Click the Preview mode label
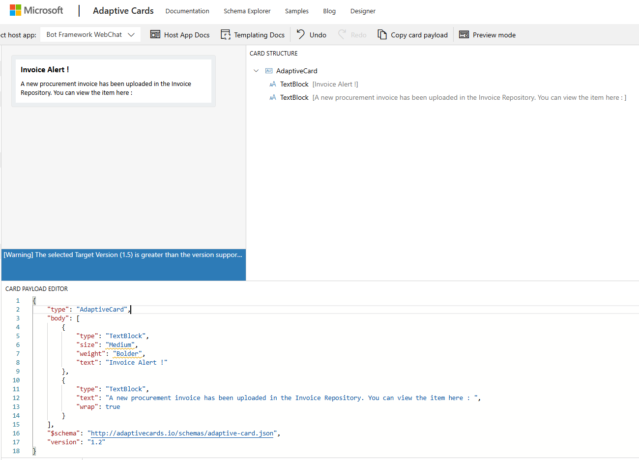639x460 pixels. pos(494,35)
